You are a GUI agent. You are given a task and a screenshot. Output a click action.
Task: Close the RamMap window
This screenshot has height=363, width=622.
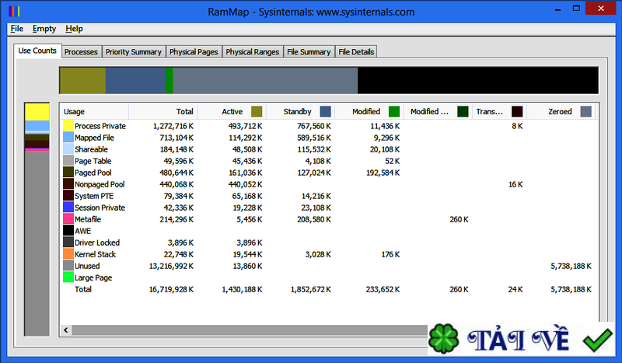600,9
